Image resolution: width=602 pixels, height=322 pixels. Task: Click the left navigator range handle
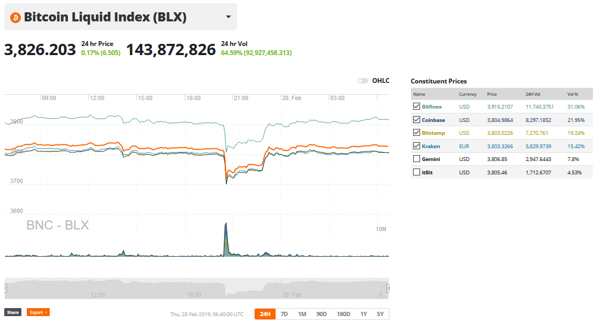[5, 288]
